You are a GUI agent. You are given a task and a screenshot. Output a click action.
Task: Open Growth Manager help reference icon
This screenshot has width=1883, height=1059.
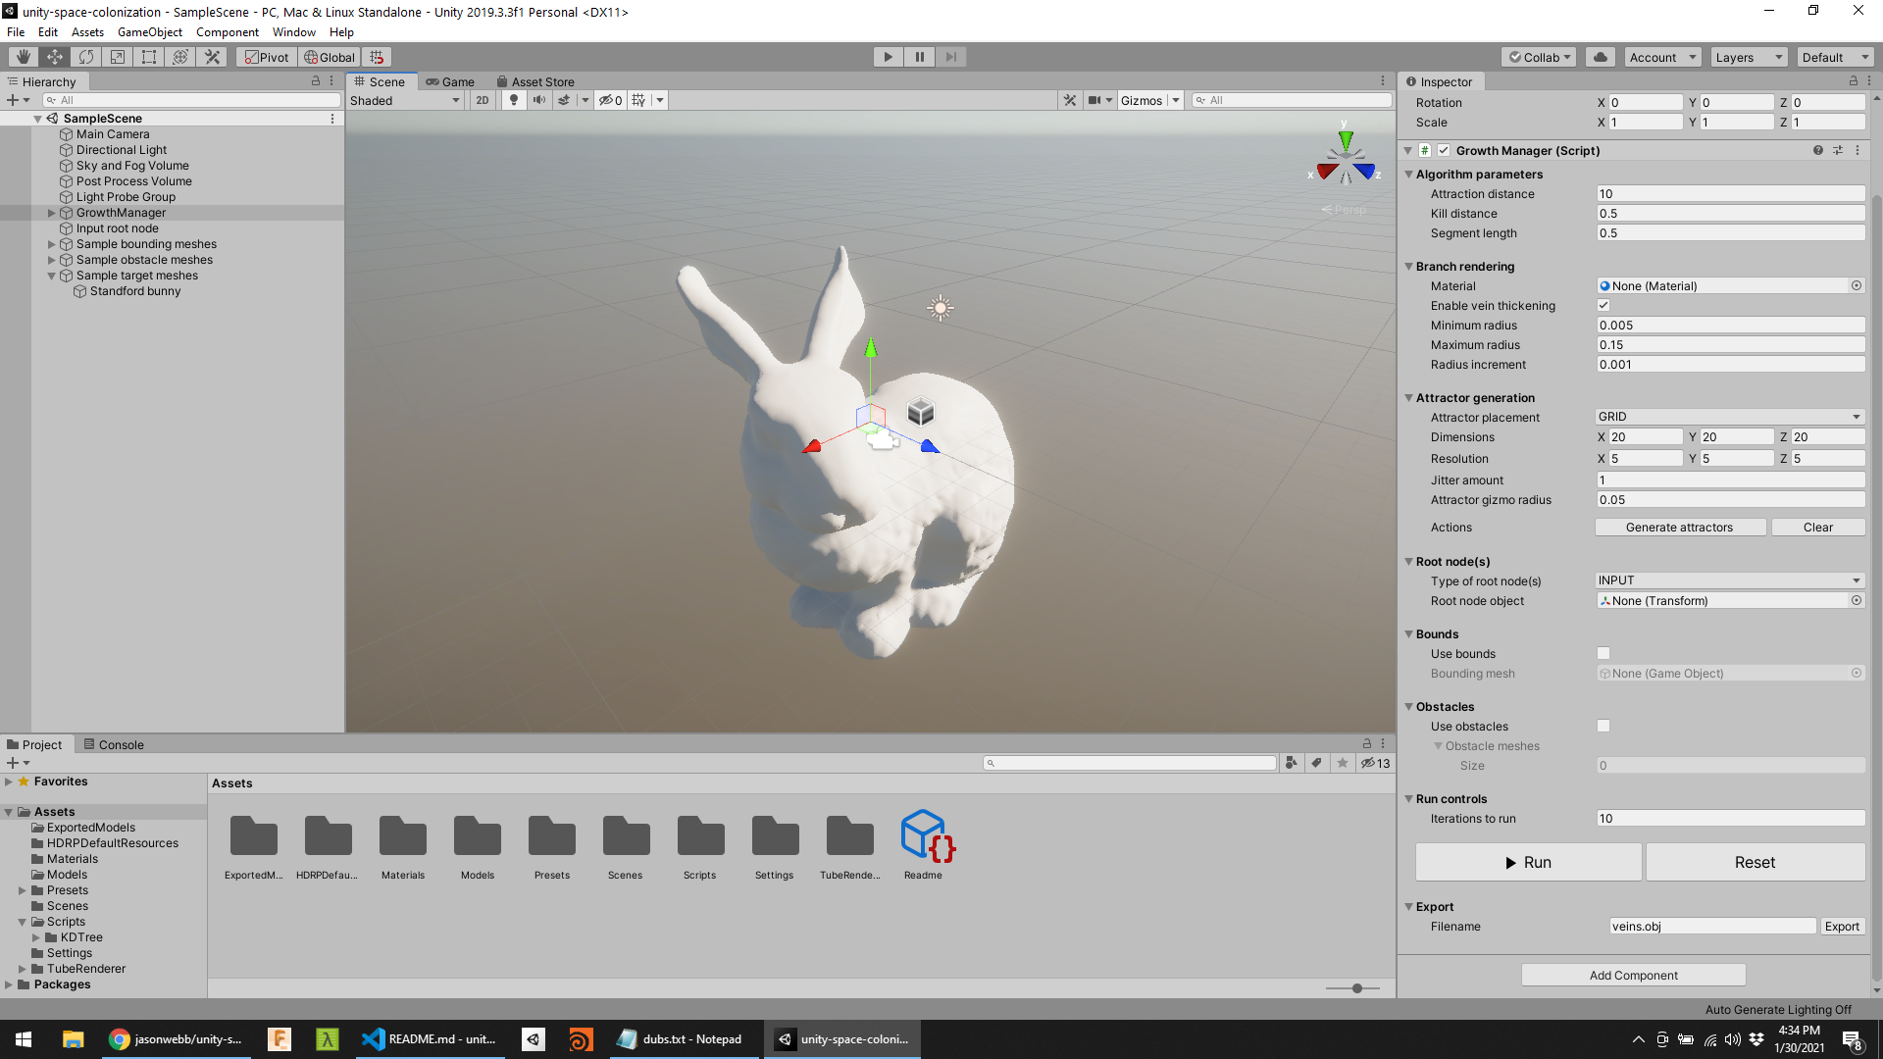(1818, 150)
